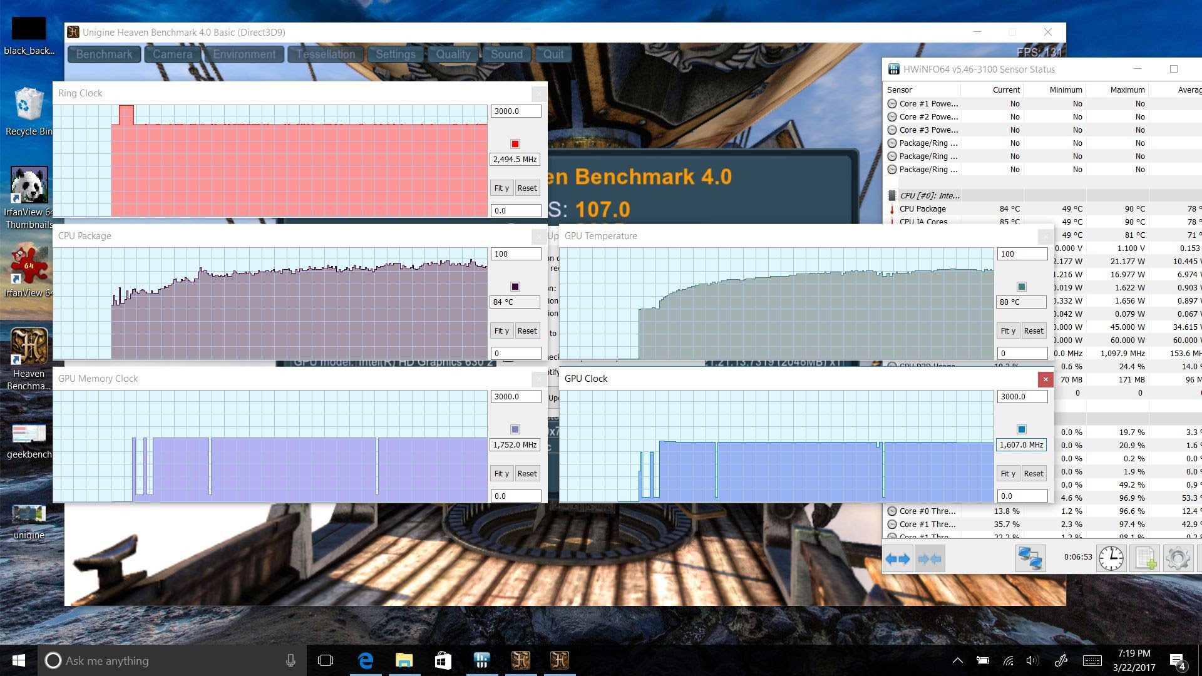Open the Camera menu in Heaven
This screenshot has width=1202, height=676.
pos(173,54)
